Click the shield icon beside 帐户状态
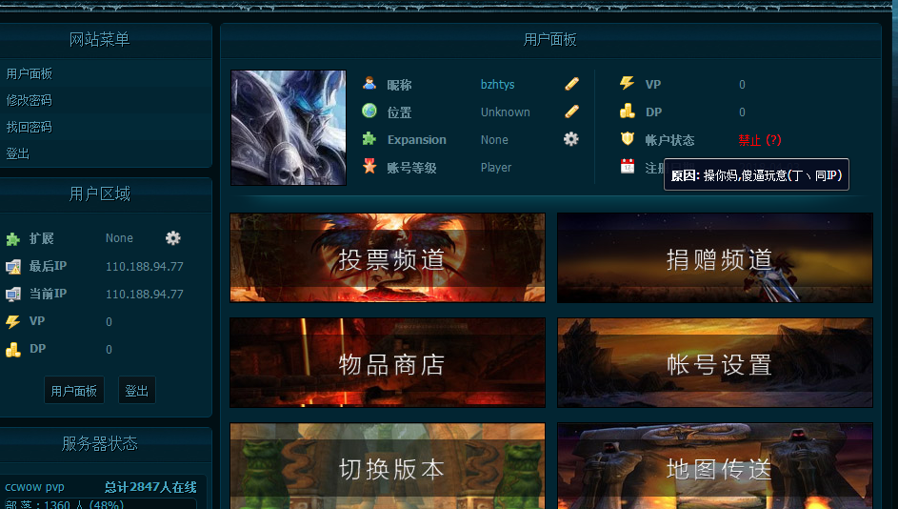This screenshot has width=898, height=509. pos(628,139)
